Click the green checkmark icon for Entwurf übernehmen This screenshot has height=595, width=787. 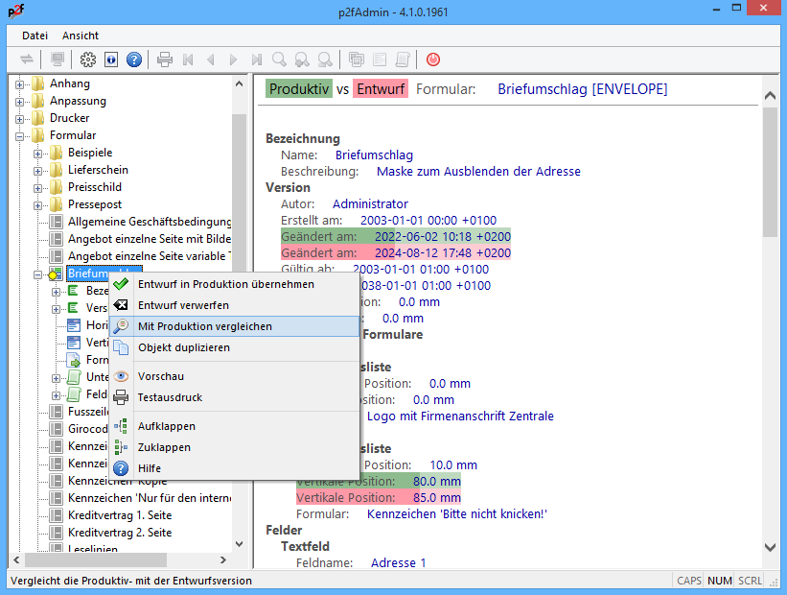tap(121, 284)
